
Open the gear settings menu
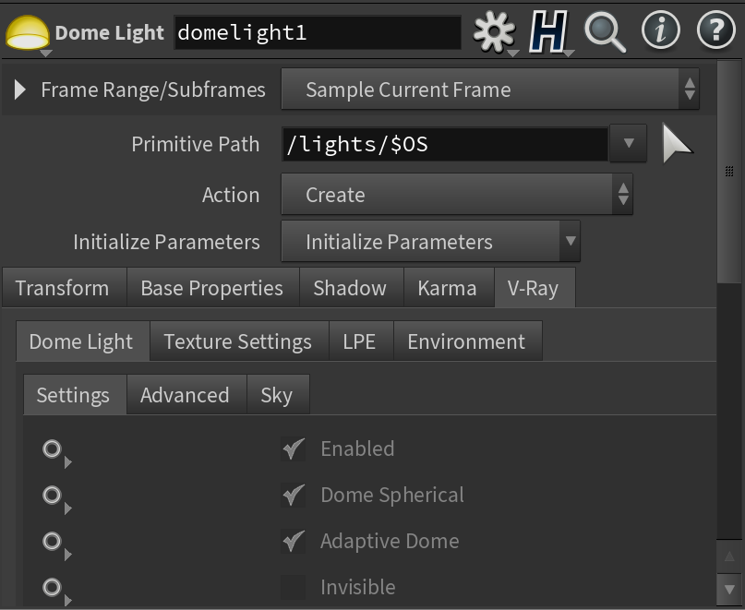click(494, 31)
